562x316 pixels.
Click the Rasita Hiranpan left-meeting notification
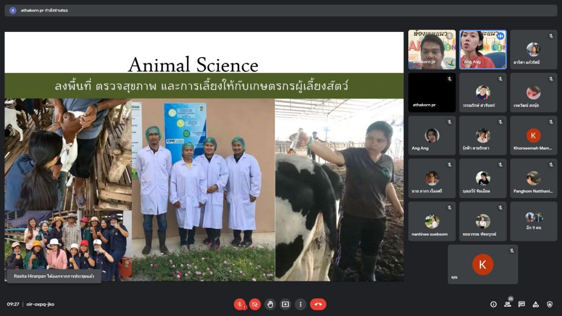coord(54,276)
